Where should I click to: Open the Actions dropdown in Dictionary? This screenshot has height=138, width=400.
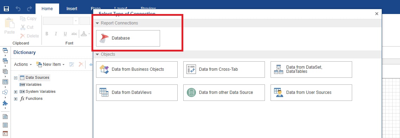pyautogui.click(x=23, y=64)
